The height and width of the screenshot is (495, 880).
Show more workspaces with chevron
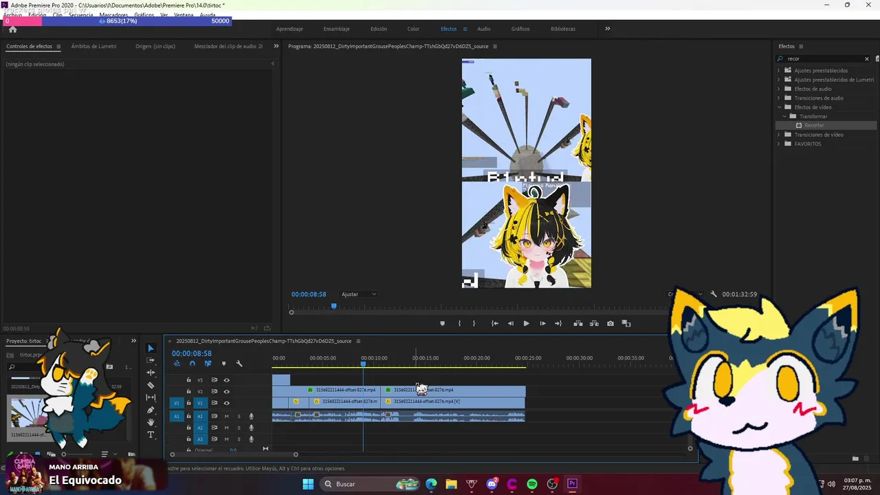[607, 29]
